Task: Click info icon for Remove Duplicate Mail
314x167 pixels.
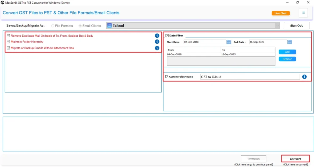Action: click(x=157, y=36)
